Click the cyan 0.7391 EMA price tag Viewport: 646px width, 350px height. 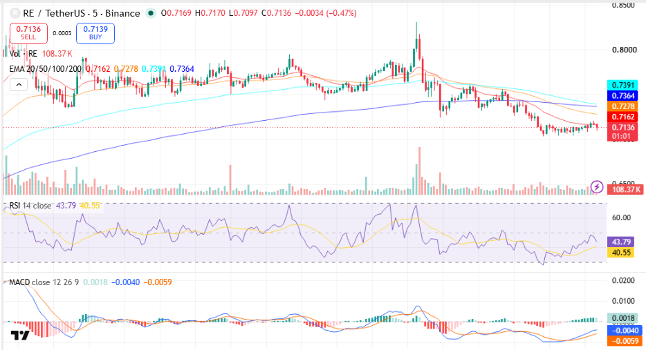coord(622,85)
